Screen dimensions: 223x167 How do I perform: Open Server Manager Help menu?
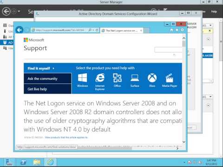pyautogui.click(x=214, y=12)
